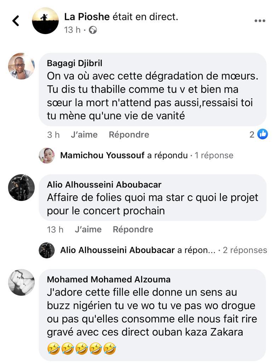
Task: Like Bagagi Djibril's comment with J'aime
Action: (84, 134)
